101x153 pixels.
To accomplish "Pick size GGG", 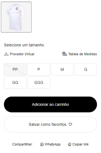I will [39, 82].
